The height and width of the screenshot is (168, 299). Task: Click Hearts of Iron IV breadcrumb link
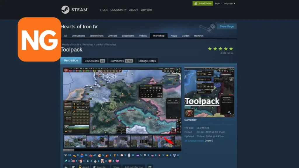[x=71, y=45]
